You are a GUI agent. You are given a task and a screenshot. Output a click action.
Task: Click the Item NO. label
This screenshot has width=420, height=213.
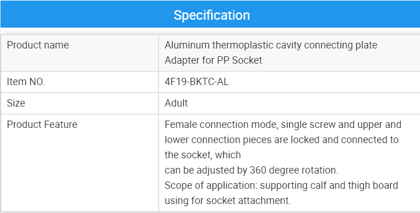(x=26, y=82)
